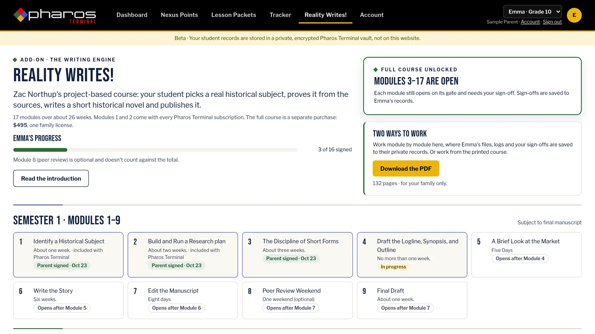Open the Emma · Grade 10 student dropdown
This screenshot has width=595, height=334.
pyautogui.click(x=533, y=12)
